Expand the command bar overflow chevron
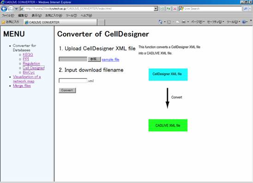 251,21
